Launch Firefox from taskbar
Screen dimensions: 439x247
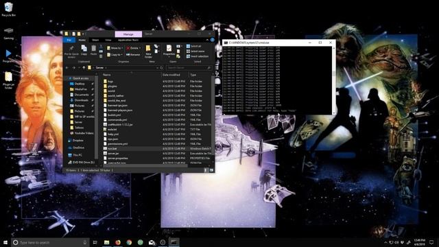(118, 242)
